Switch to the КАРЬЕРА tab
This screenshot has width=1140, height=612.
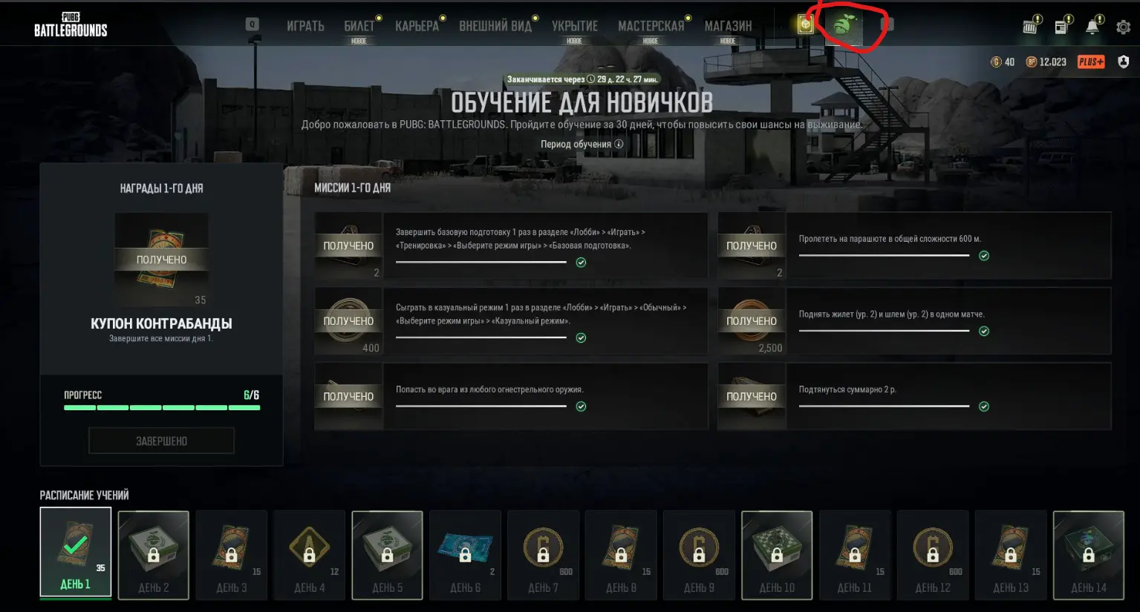coord(417,26)
